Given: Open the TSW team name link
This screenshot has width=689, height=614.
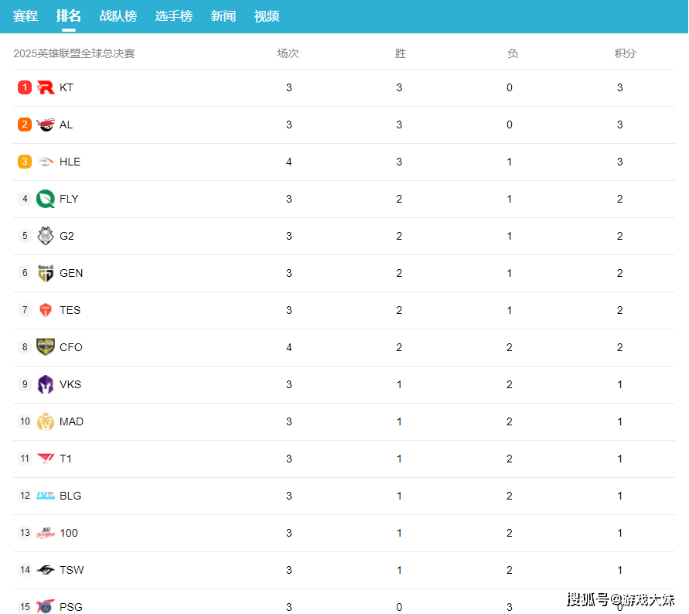Looking at the screenshot, I should (72, 570).
